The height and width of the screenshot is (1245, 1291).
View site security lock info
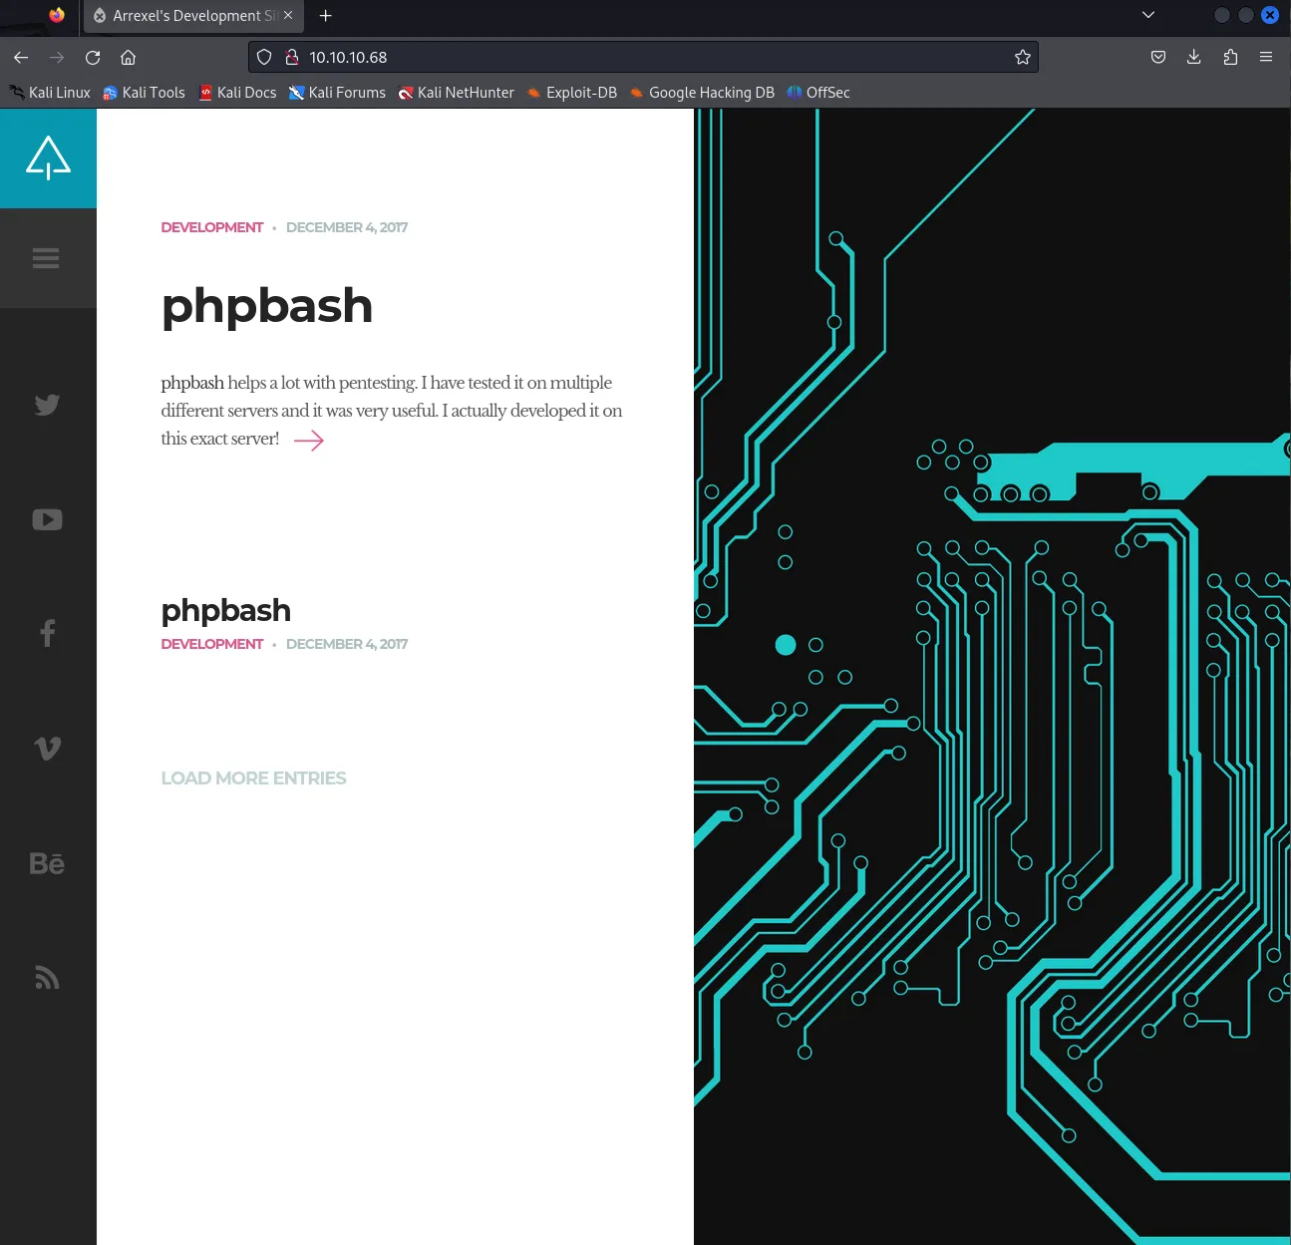(x=292, y=57)
